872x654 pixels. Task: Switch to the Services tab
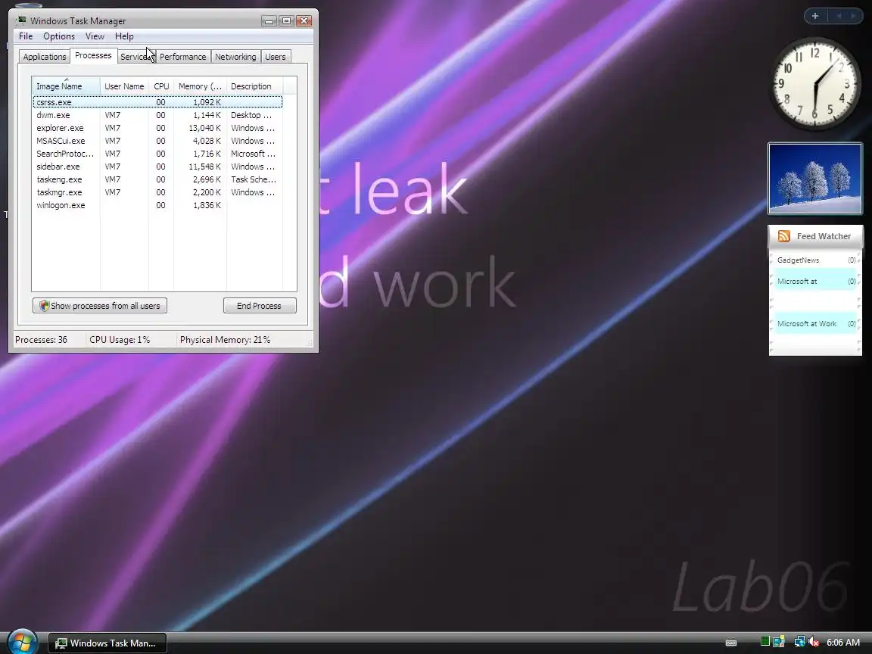[135, 57]
